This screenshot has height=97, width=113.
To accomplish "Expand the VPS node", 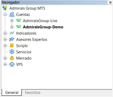I will click(5, 64).
